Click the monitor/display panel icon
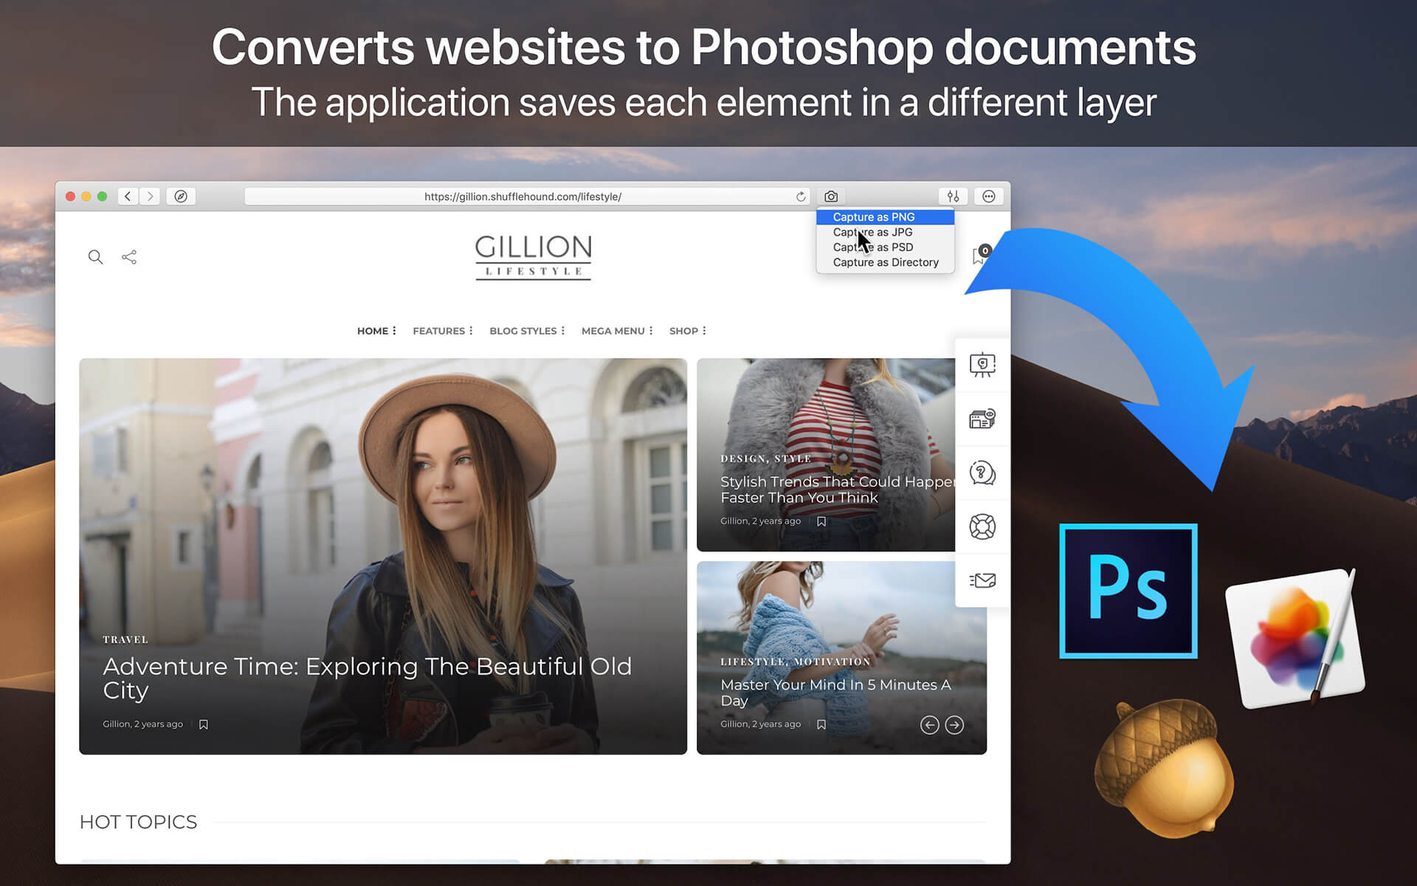The width and height of the screenshot is (1417, 886). pyautogui.click(x=980, y=365)
